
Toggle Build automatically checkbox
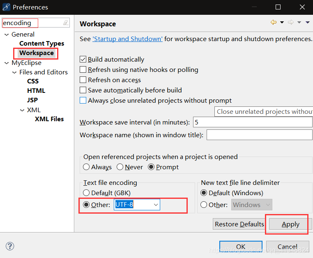pyautogui.click(x=83, y=59)
